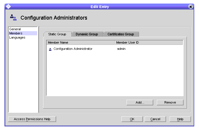Click the user icon next to Configuration Administrator

coord(50,49)
